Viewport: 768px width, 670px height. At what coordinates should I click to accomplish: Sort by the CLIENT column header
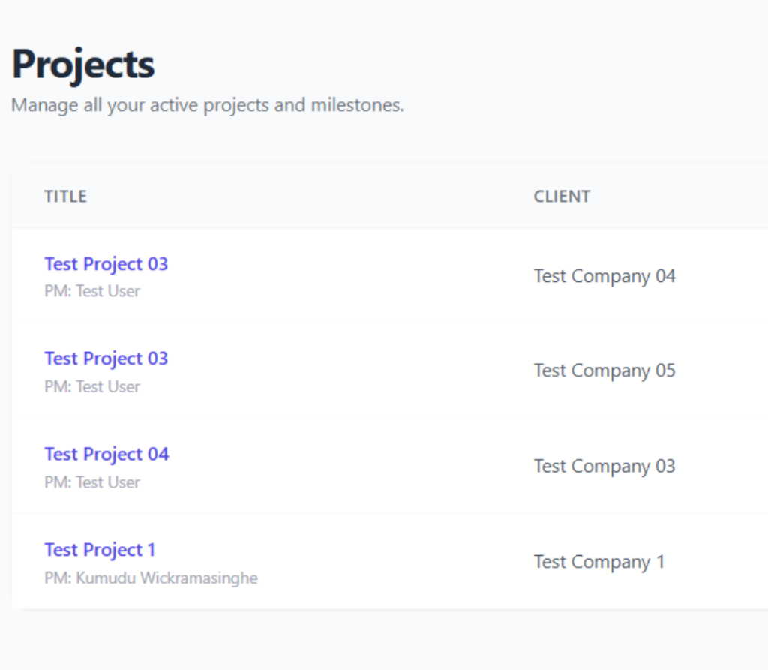pos(562,197)
